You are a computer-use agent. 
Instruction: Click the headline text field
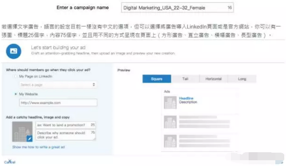[x=65, y=125]
